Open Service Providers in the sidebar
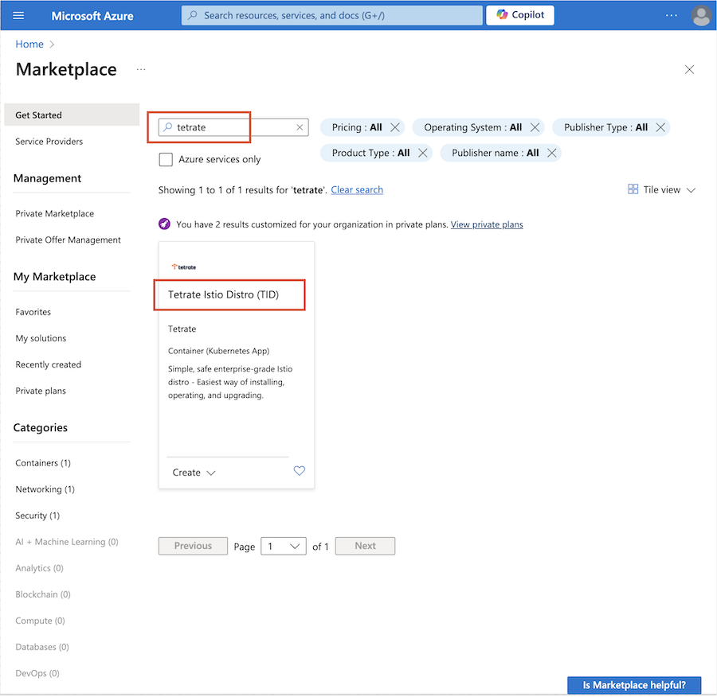The width and height of the screenshot is (717, 697). point(49,142)
